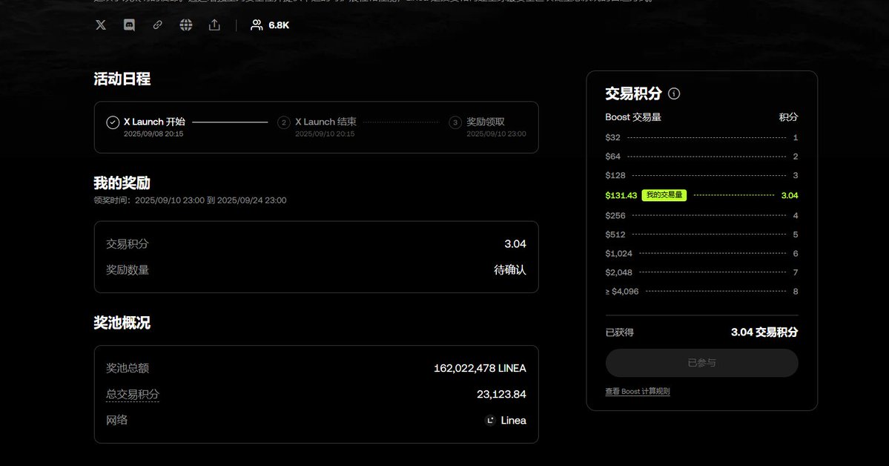Visit the project website globe icon
The image size is (889, 466).
186,25
